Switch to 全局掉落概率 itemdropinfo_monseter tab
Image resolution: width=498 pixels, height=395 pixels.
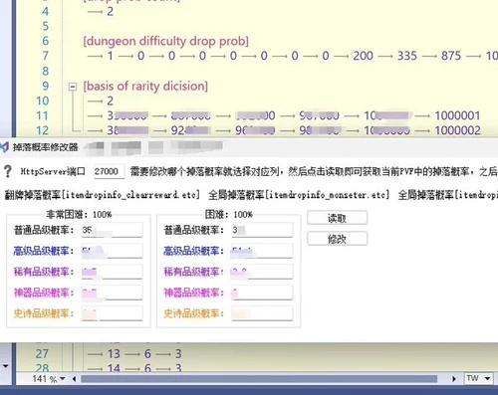click(x=299, y=195)
